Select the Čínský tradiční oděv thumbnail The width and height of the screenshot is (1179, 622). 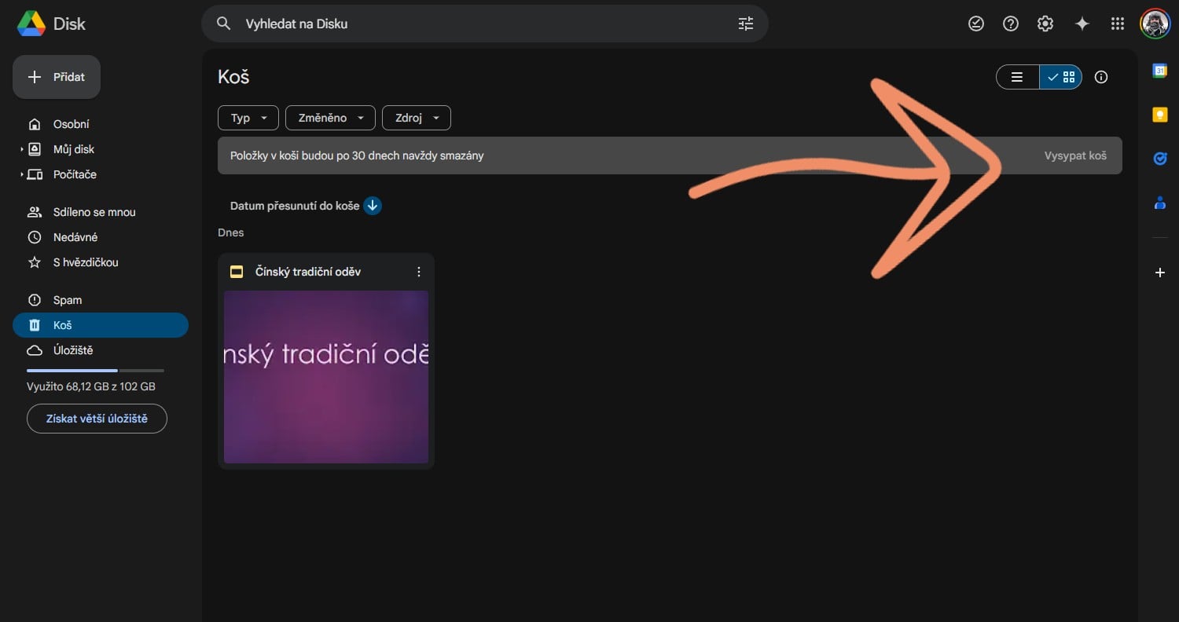click(326, 377)
